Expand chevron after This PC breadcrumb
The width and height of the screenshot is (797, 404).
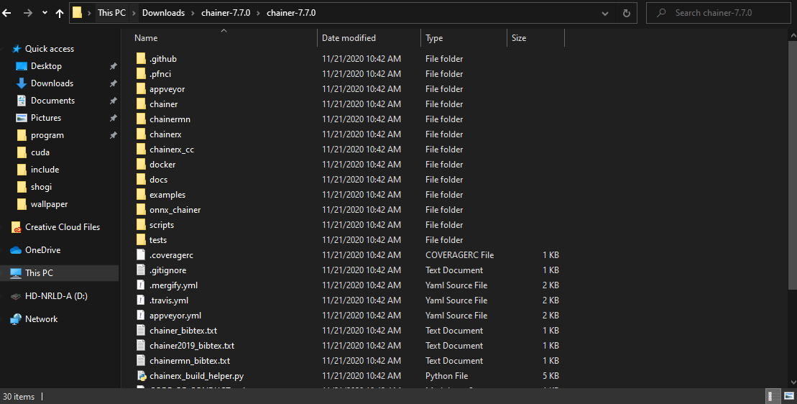pos(134,13)
